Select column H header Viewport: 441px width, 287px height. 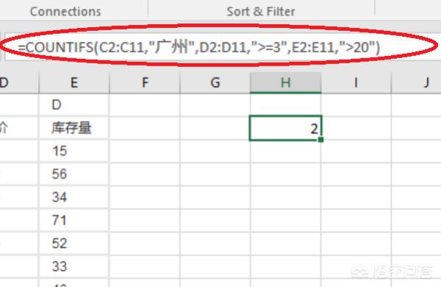(x=285, y=82)
